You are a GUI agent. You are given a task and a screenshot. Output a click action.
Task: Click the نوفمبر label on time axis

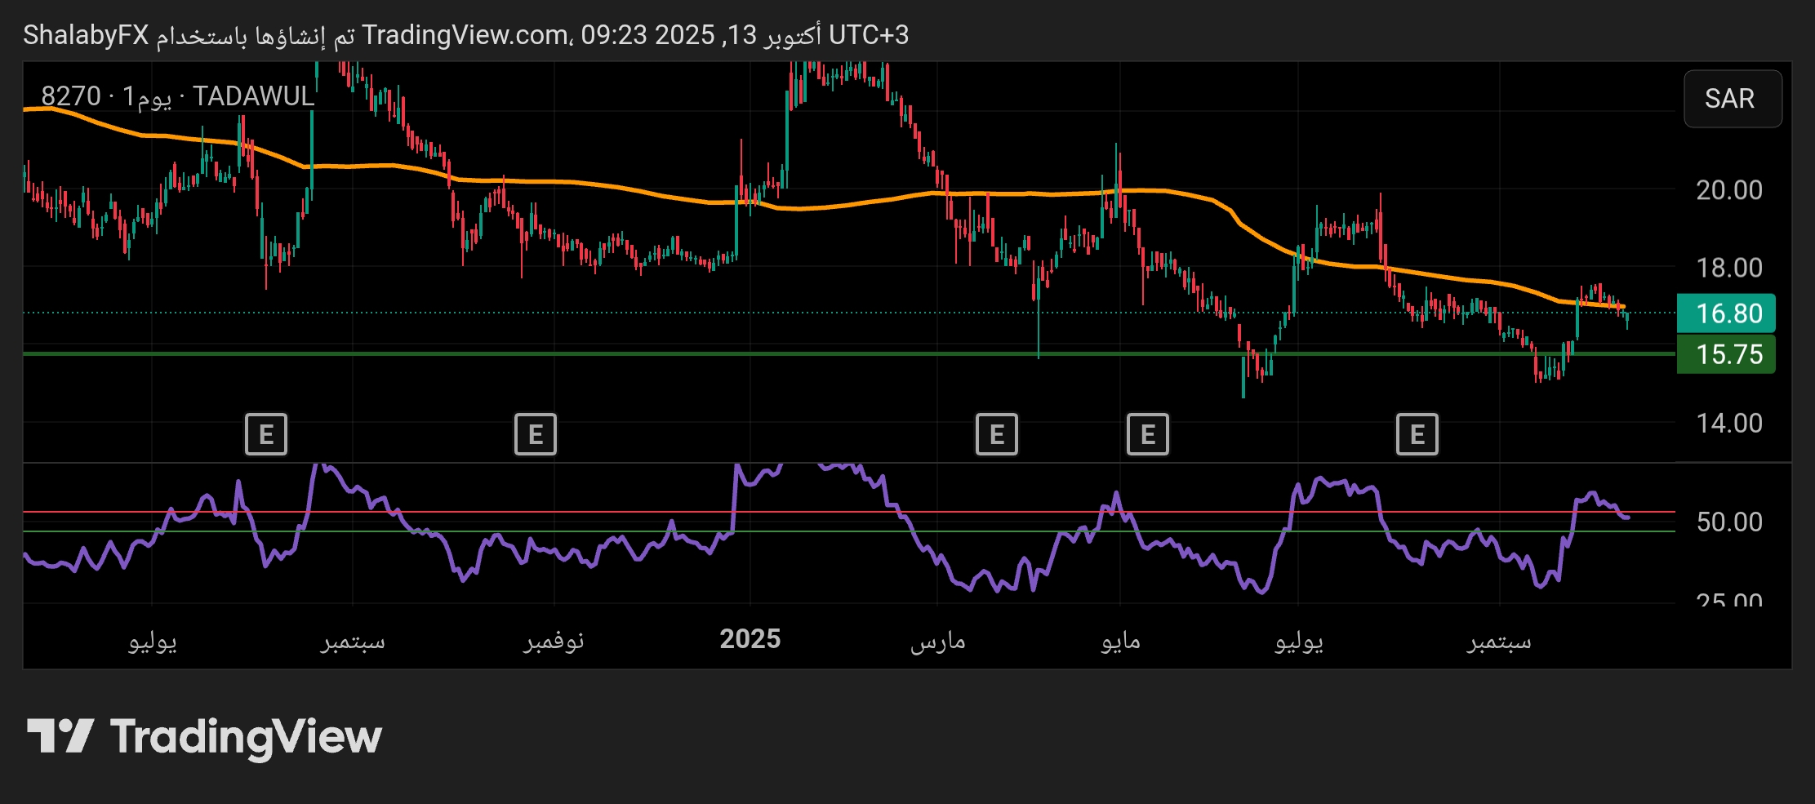(554, 641)
